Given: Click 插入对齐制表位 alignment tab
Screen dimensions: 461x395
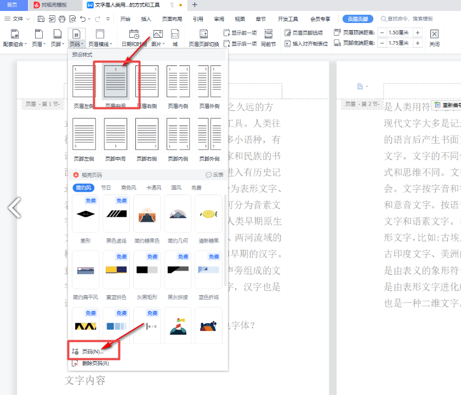Looking at the screenshot, I should coord(306,44).
